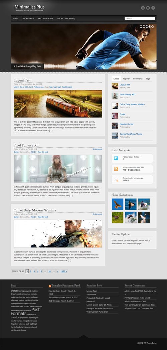Image resolution: width=167 pixels, height=350 pixels.
Task: Open bottom-right Flickr photo
Action: 144,217
